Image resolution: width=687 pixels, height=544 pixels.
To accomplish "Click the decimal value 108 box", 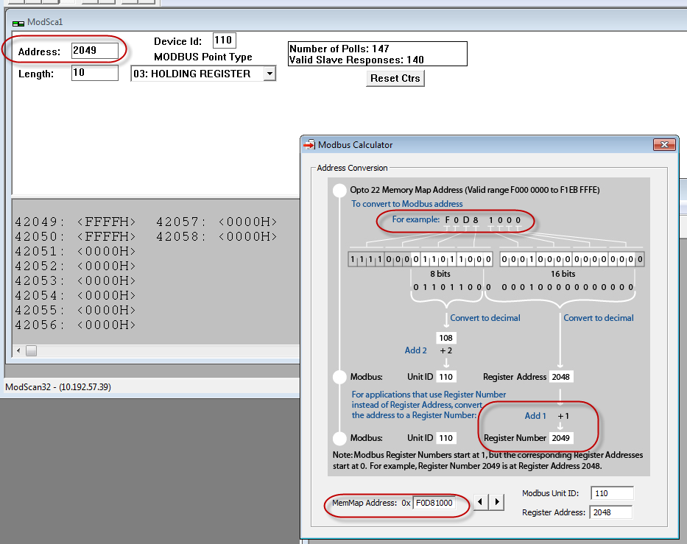I will coord(446,338).
